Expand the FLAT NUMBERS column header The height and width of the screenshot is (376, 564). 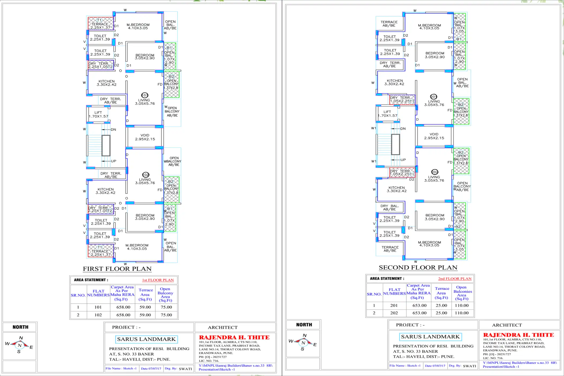pyautogui.click(x=98, y=293)
